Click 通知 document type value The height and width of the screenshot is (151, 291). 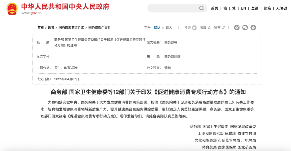(167, 68)
